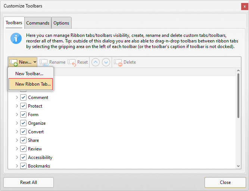Uncheck the Organize checkbox

coord(24,123)
